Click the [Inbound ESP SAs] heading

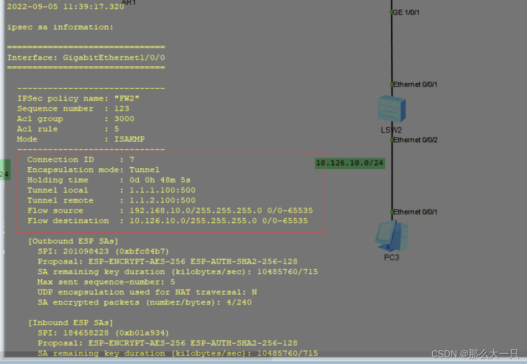pos(70,323)
